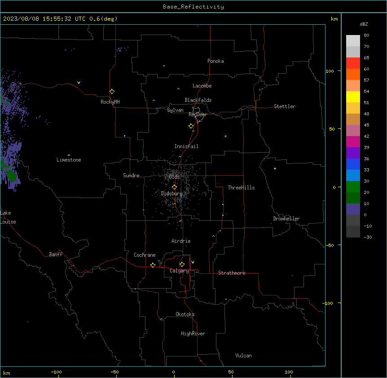This screenshot has height=378, width=387.
Task: Click the Lacombe city label
Action: click(x=202, y=86)
